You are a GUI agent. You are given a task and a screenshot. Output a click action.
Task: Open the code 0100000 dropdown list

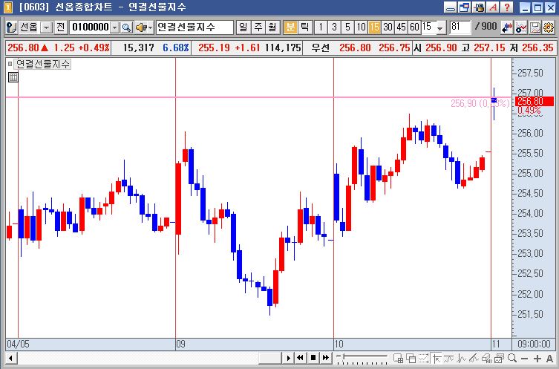coord(114,27)
